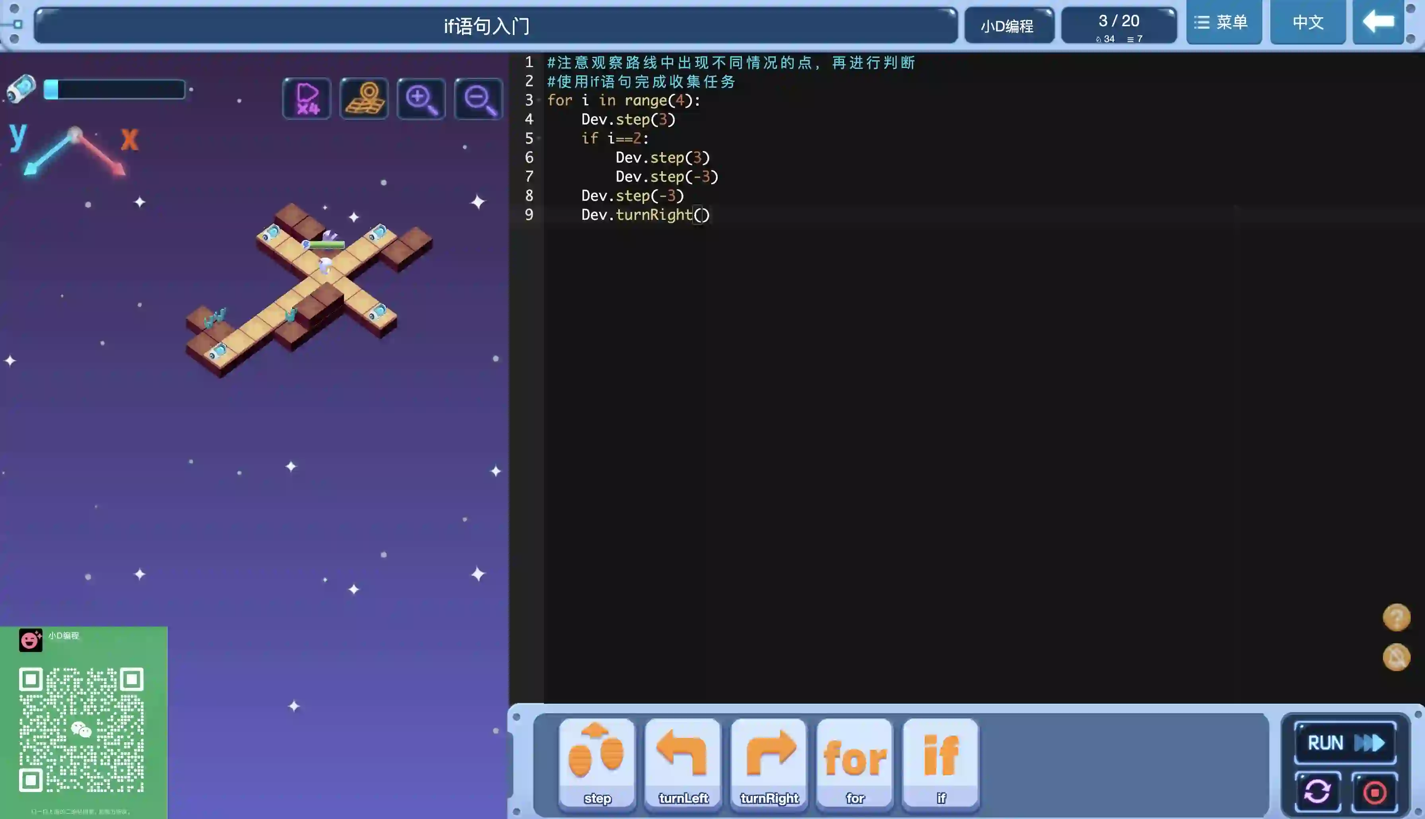
Task: Insert an if statement block
Action: 941,763
